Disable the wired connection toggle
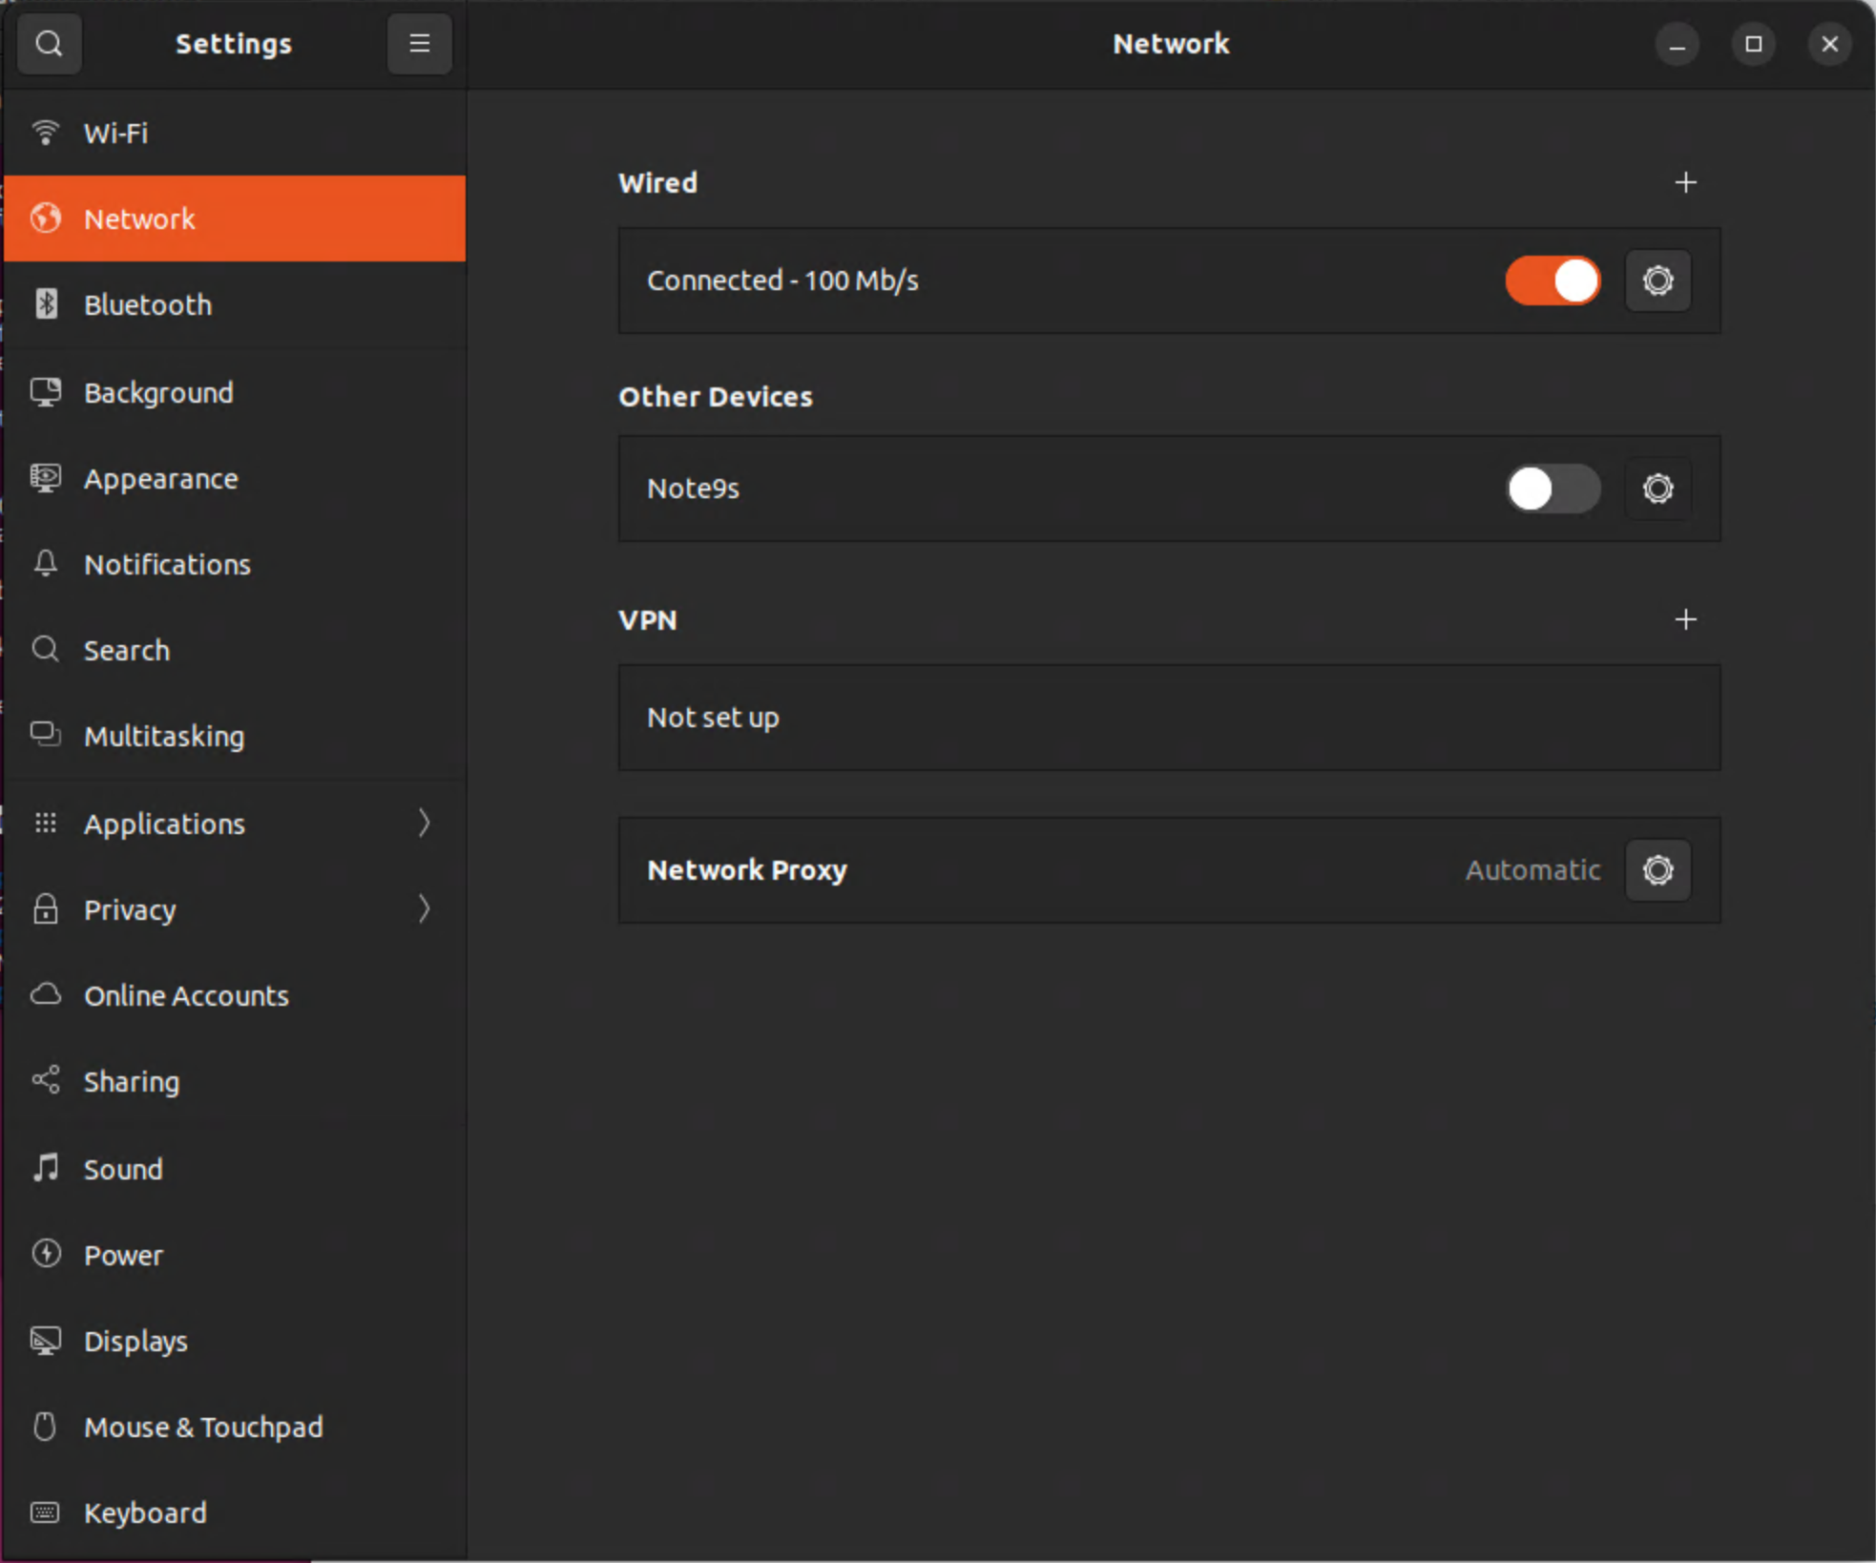Viewport: 1876px width, 1563px height. coord(1553,281)
